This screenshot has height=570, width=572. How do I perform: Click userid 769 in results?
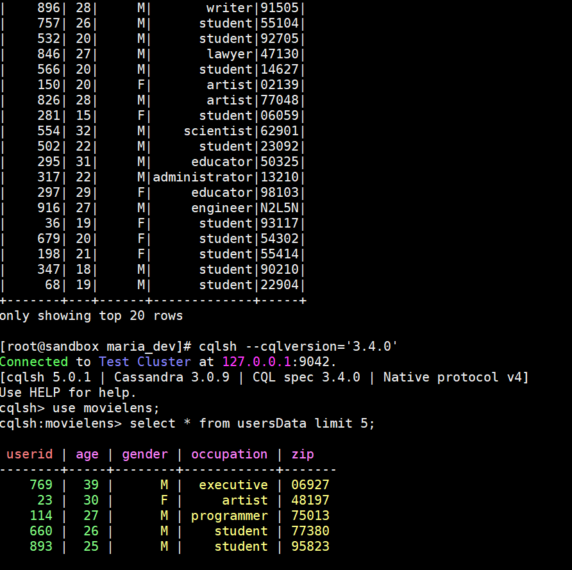[41, 485]
